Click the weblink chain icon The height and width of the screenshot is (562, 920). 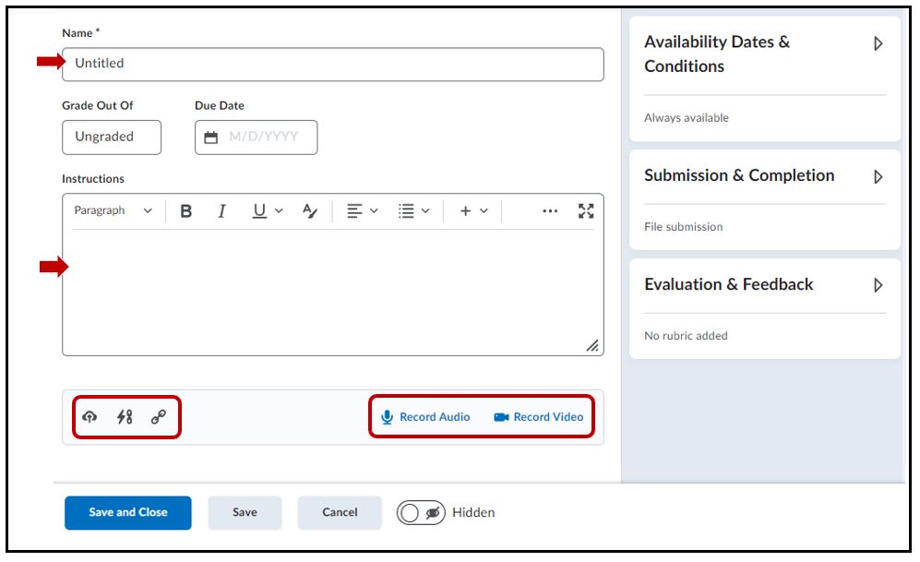pyautogui.click(x=158, y=417)
